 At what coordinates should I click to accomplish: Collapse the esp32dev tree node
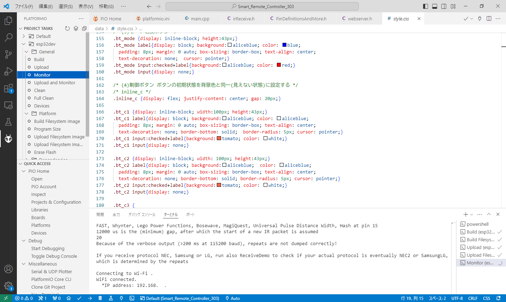(24, 44)
